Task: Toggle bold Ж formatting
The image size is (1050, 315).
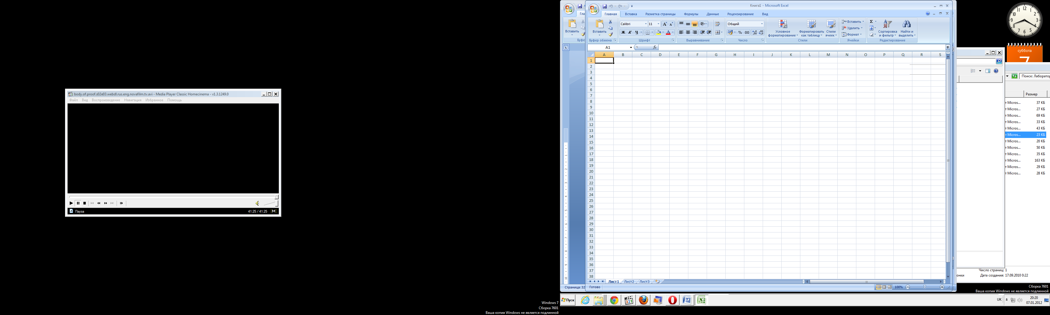Action: click(623, 33)
